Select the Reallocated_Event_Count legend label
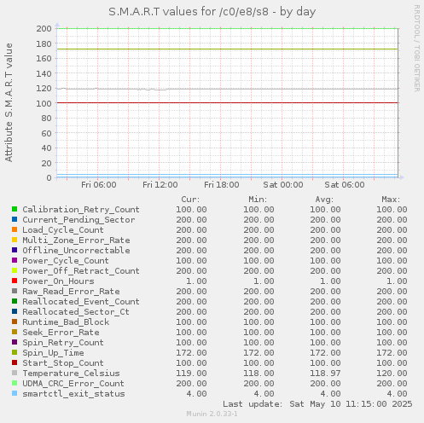Screen dimensions: 424x423 [81, 302]
